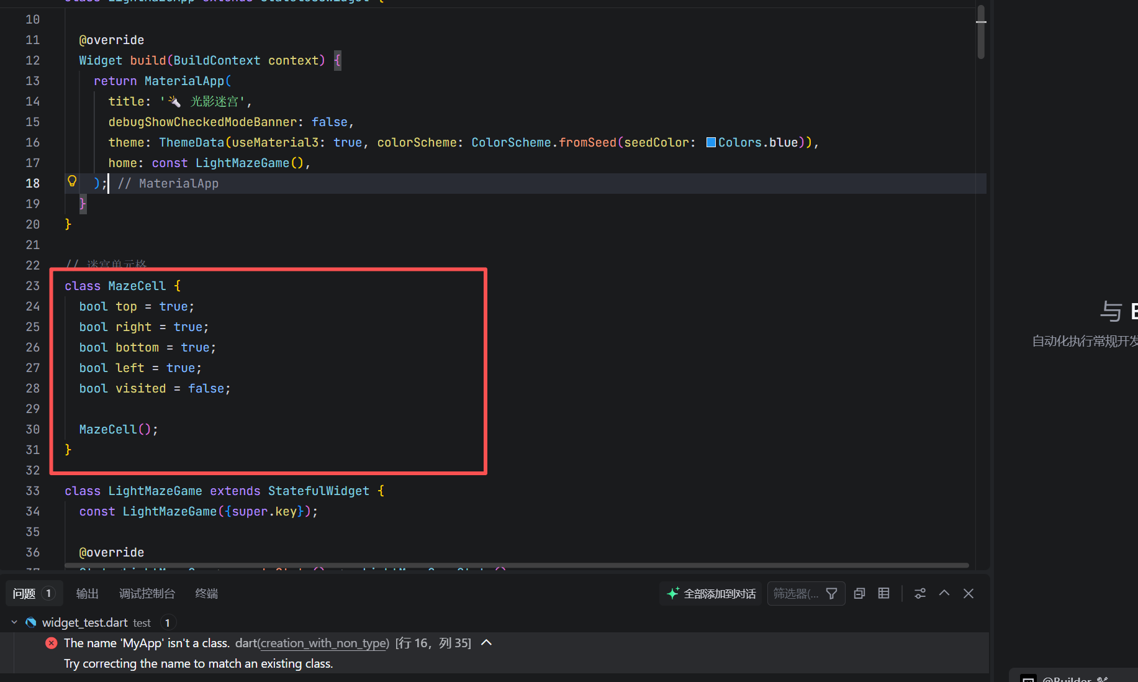Switch to the 调试控制台 debug console tab
Image resolution: width=1138 pixels, height=682 pixels.
[x=147, y=594]
